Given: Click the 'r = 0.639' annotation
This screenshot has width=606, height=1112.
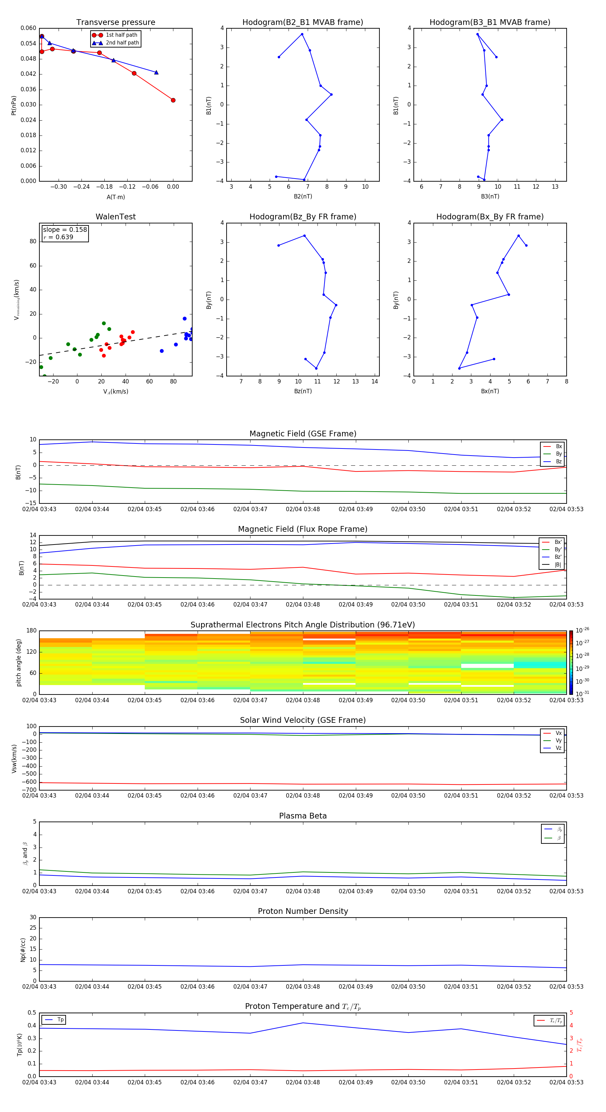Looking at the screenshot, I should tap(58, 237).
